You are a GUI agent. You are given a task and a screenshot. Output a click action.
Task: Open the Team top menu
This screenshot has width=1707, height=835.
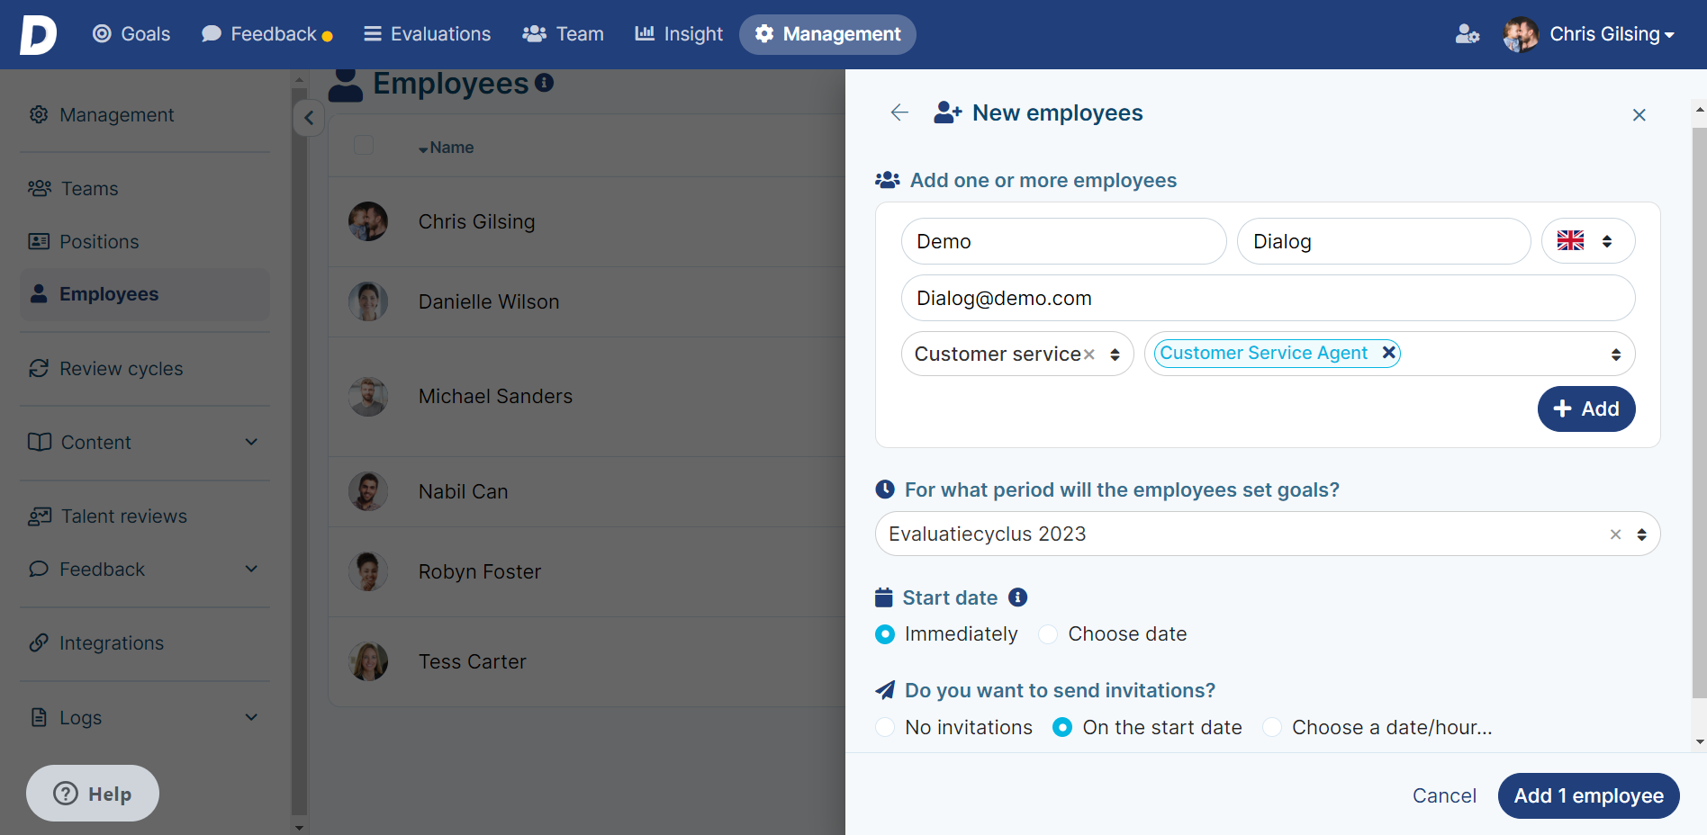(x=563, y=34)
